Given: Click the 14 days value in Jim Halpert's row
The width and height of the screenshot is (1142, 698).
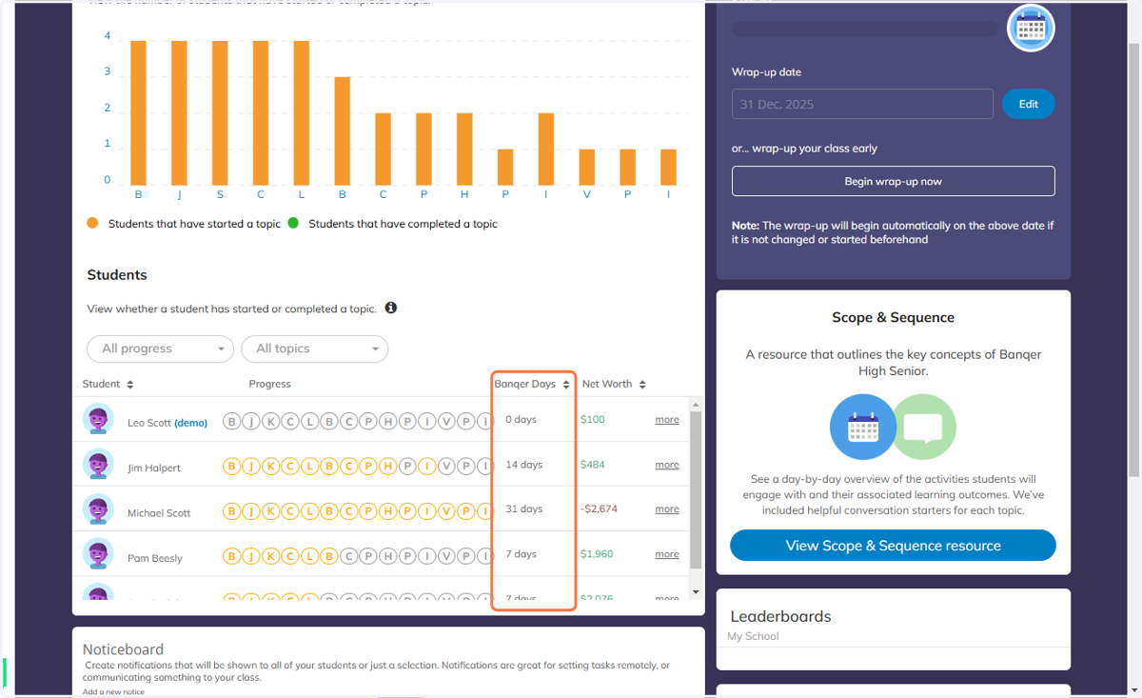Looking at the screenshot, I should click(524, 465).
